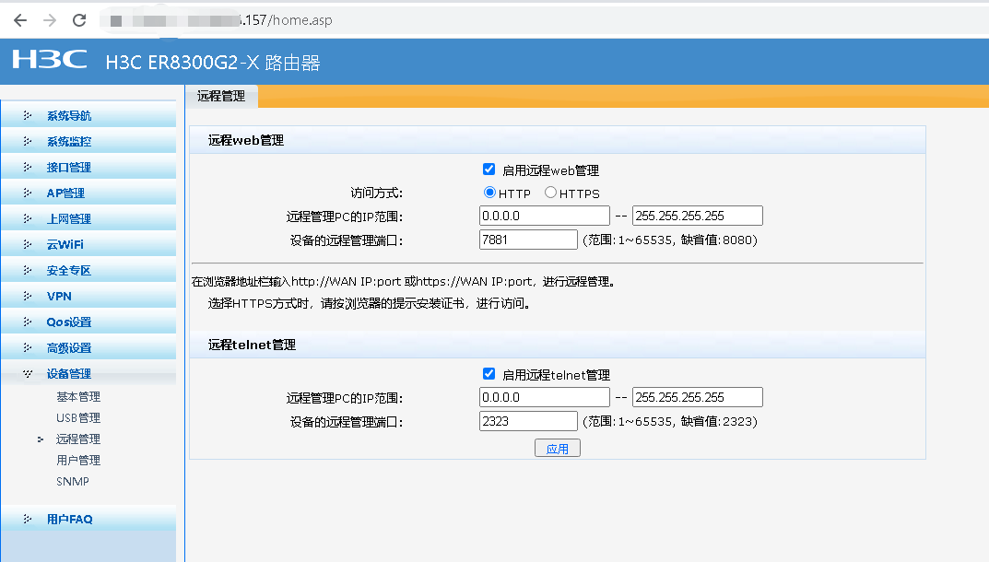Expand arrow icon beside AP管理

[27, 193]
